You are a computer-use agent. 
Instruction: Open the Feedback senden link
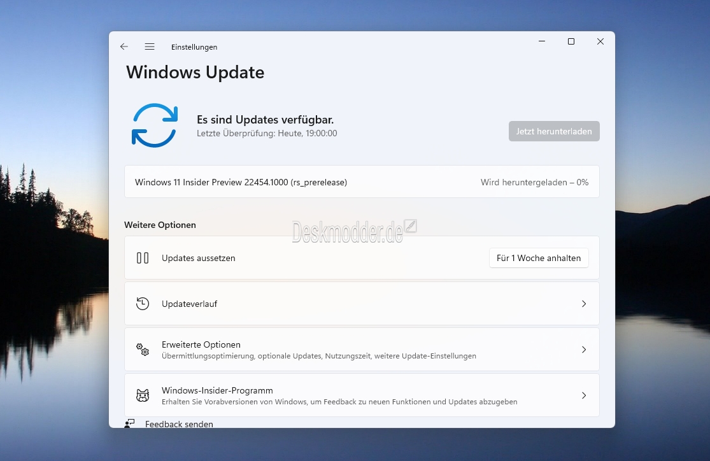click(179, 424)
